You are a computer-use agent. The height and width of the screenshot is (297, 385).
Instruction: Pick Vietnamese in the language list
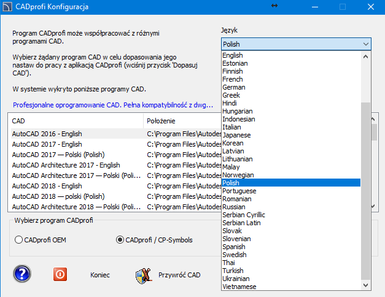[239, 287]
